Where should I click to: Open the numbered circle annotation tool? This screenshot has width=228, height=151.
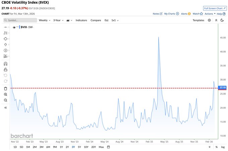[x=5, y=50]
